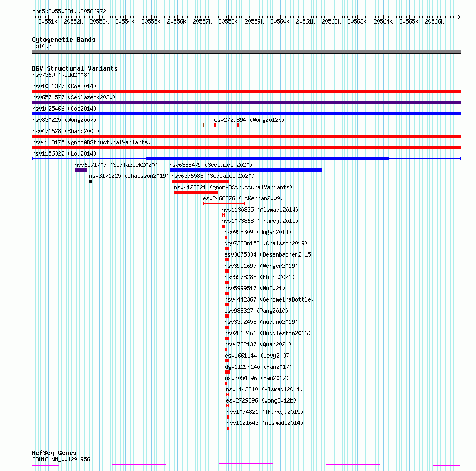Click the nsv6388479 blue variant bar
The image size is (476, 471).
(245, 170)
